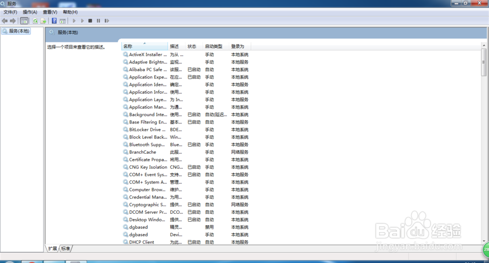This screenshot has height=263, width=489.
Task: Switch to the 标准 tab
Action: coord(66,248)
